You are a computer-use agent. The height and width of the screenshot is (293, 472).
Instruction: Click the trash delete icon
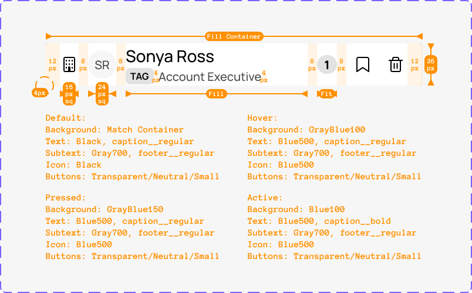pyautogui.click(x=396, y=64)
